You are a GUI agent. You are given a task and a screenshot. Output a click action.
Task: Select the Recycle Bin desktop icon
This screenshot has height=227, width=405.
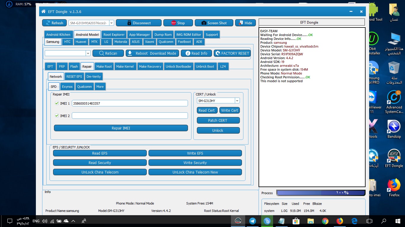[x=394, y=73]
